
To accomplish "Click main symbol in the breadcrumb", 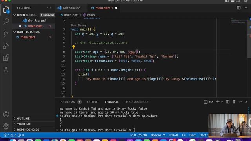I will pyautogui.click(x=91, y=15).
